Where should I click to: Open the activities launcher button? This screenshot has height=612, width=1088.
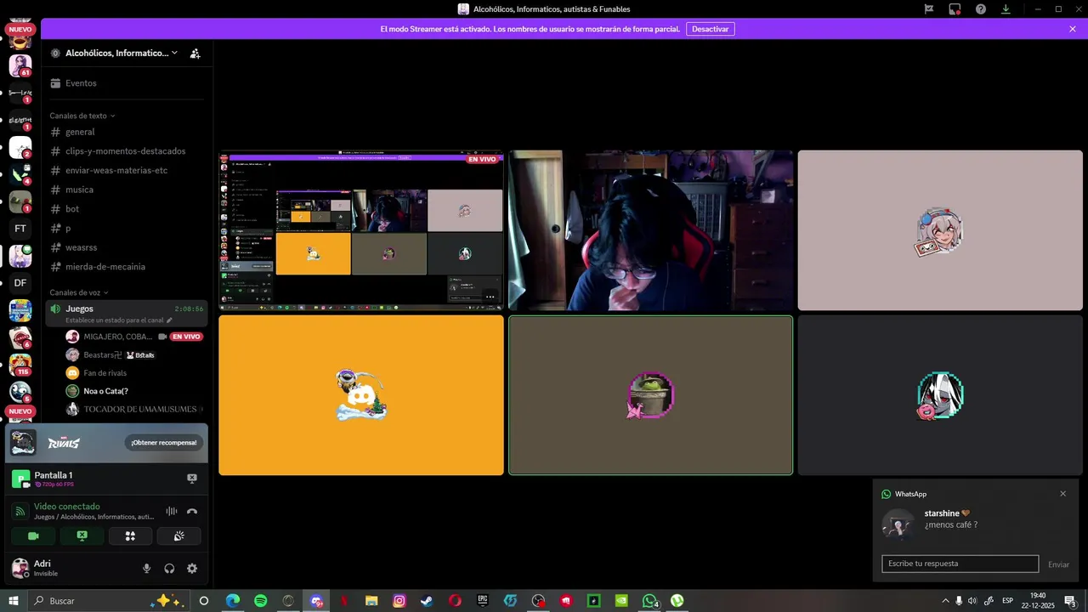(130, 535)
